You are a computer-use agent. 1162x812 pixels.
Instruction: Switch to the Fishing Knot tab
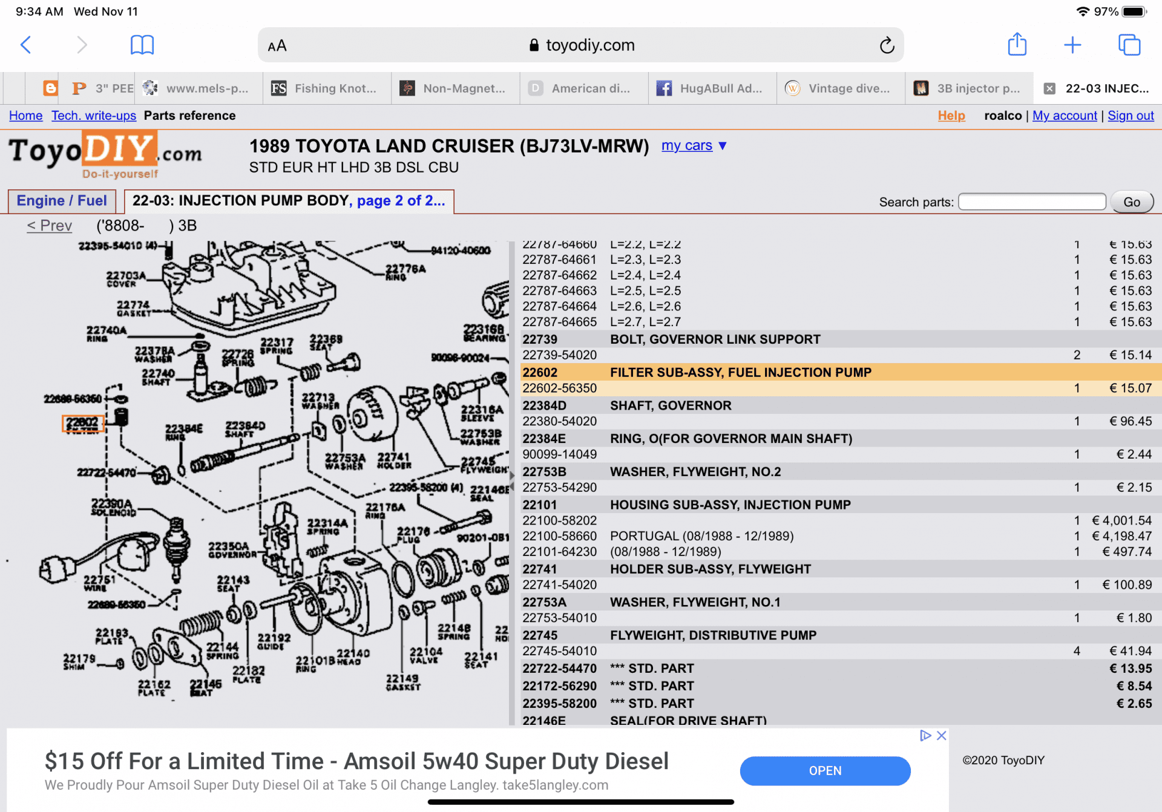[327, 88]
